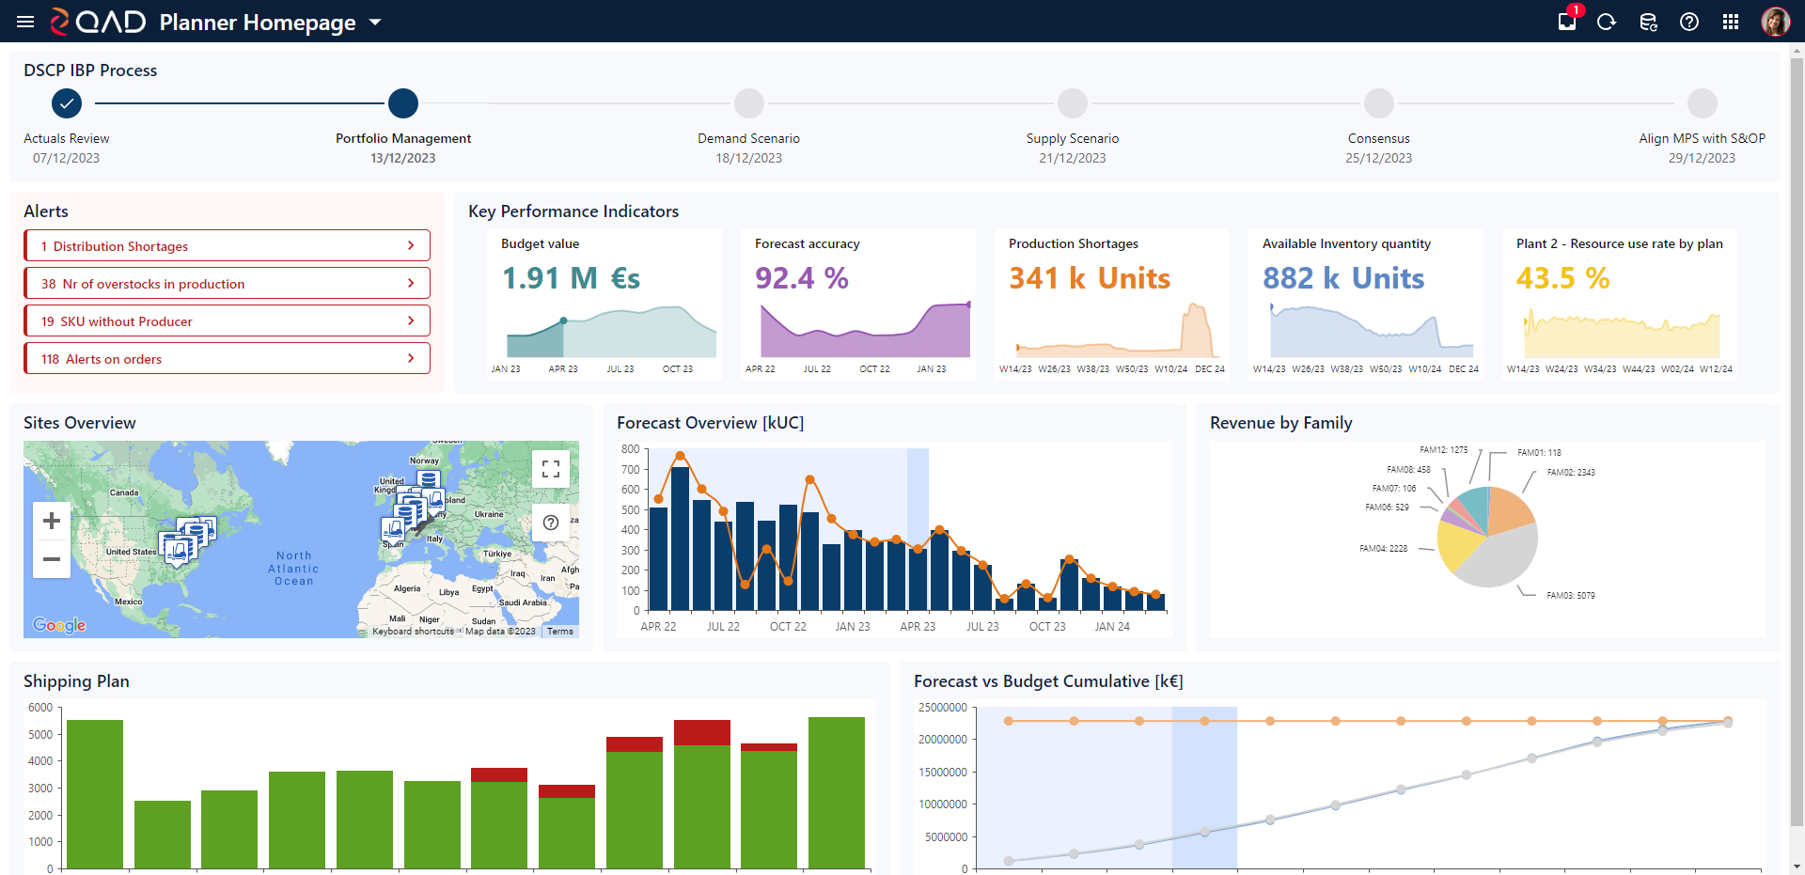
Task: Open the notifications icon with red badge
Action: [x=1567, y=21]
